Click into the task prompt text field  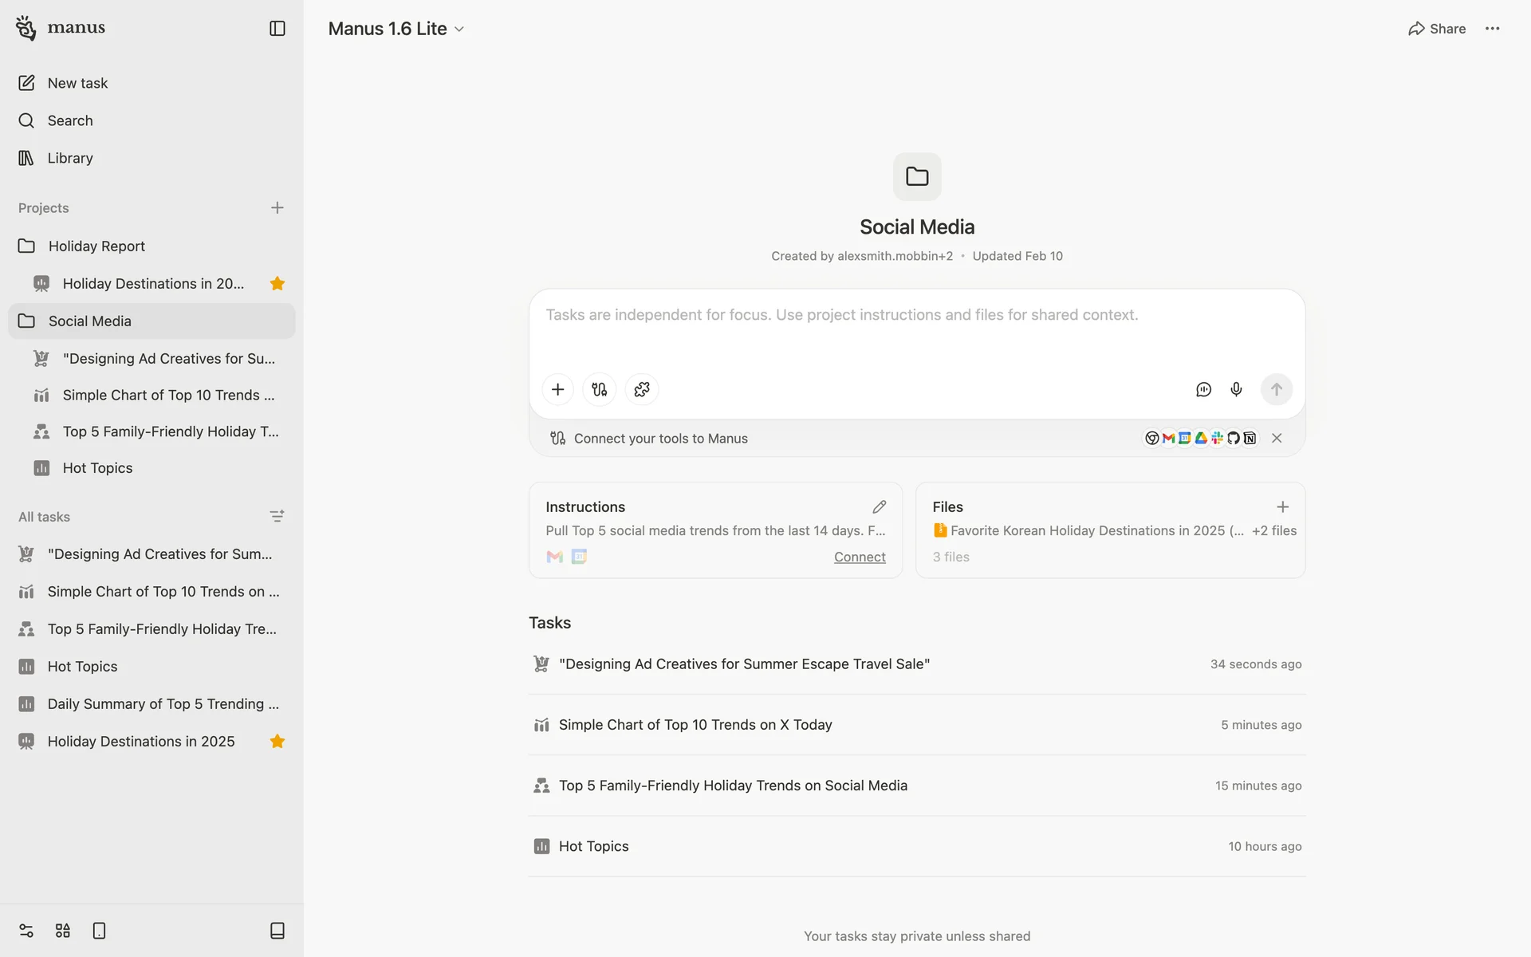pos(917,329)
